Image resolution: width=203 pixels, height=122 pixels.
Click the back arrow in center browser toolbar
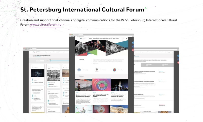click(71, 36)
